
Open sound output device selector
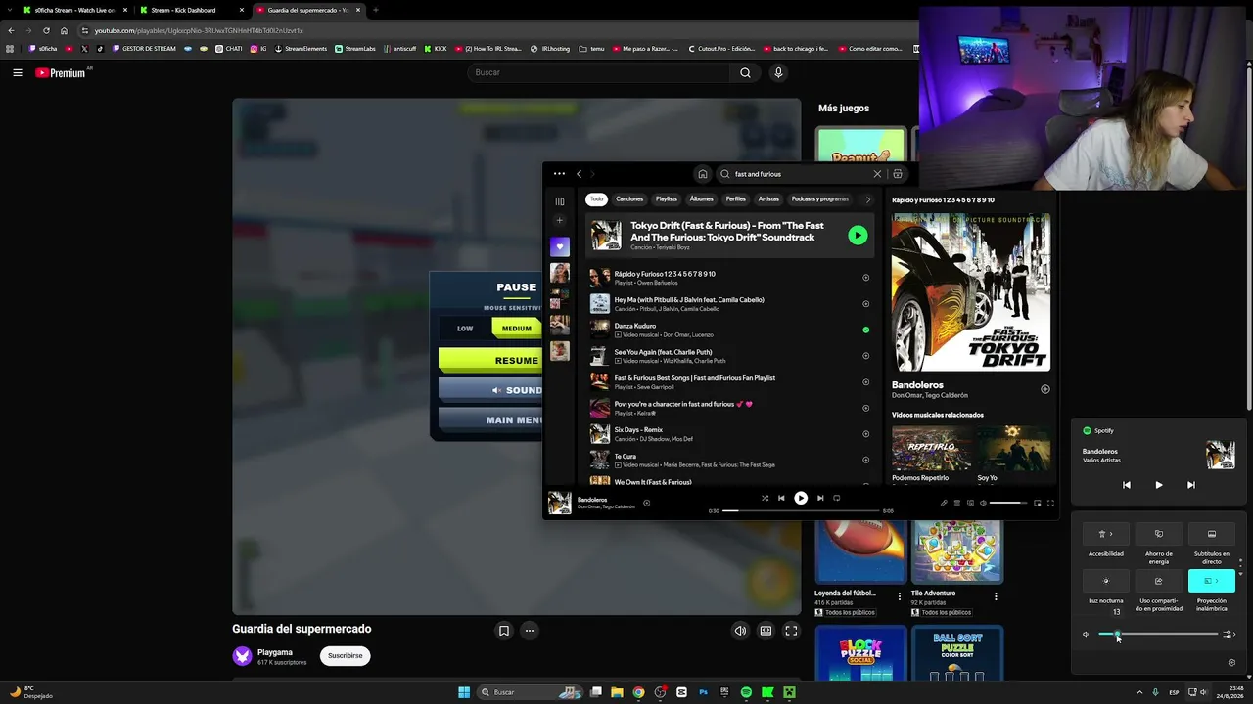click(1230, 635)
